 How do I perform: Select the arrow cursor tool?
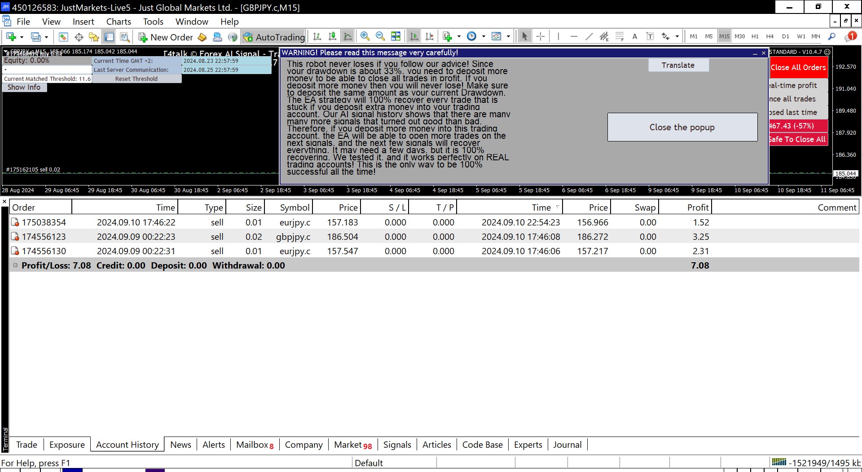click(524, 37)
